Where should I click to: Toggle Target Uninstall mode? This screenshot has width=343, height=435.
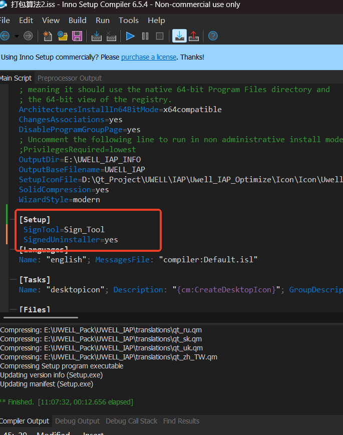194,36
